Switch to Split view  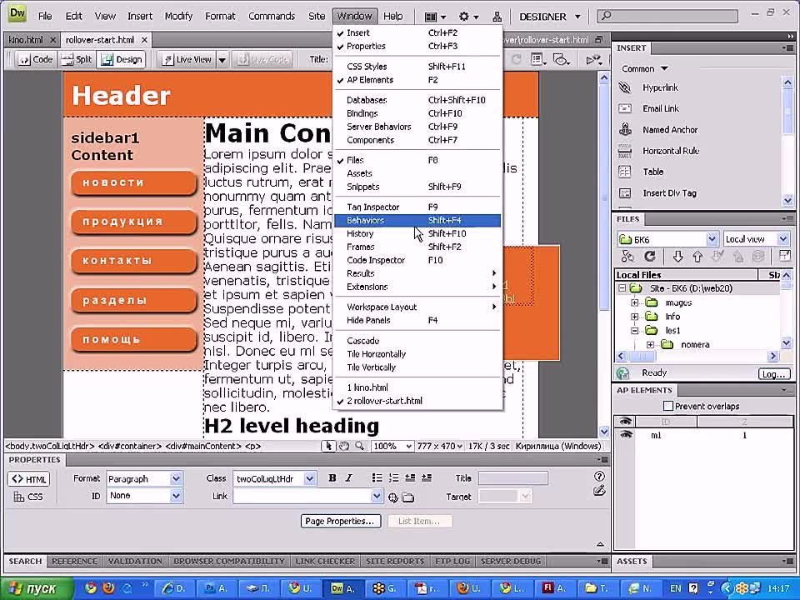click(77, 59)
